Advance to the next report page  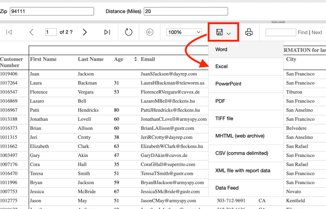point(85,32)
